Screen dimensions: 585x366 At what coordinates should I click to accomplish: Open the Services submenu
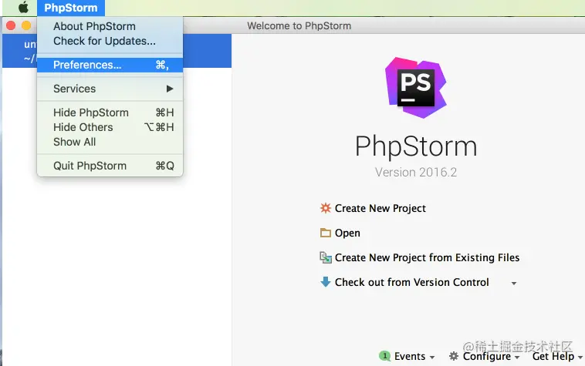click(110, 89)
